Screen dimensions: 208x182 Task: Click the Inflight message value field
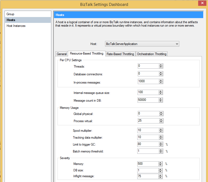148,176
